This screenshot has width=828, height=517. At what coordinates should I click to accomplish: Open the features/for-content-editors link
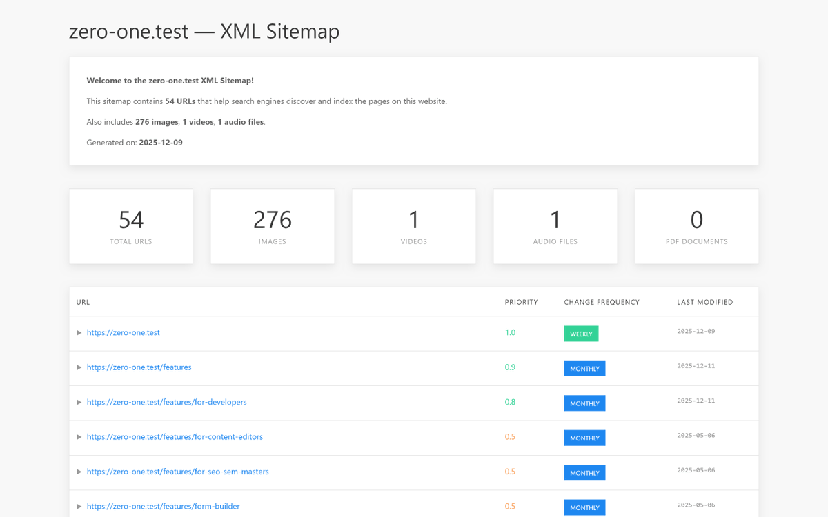coord(175,437)
